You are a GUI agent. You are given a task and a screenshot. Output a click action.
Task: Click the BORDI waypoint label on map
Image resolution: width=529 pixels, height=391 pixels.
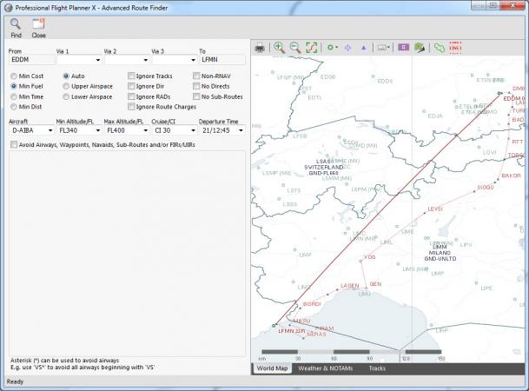(x=311, y=304)
